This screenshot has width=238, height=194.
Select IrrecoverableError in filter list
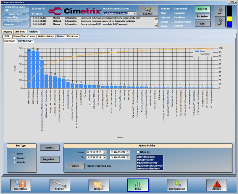pos(150,169)
